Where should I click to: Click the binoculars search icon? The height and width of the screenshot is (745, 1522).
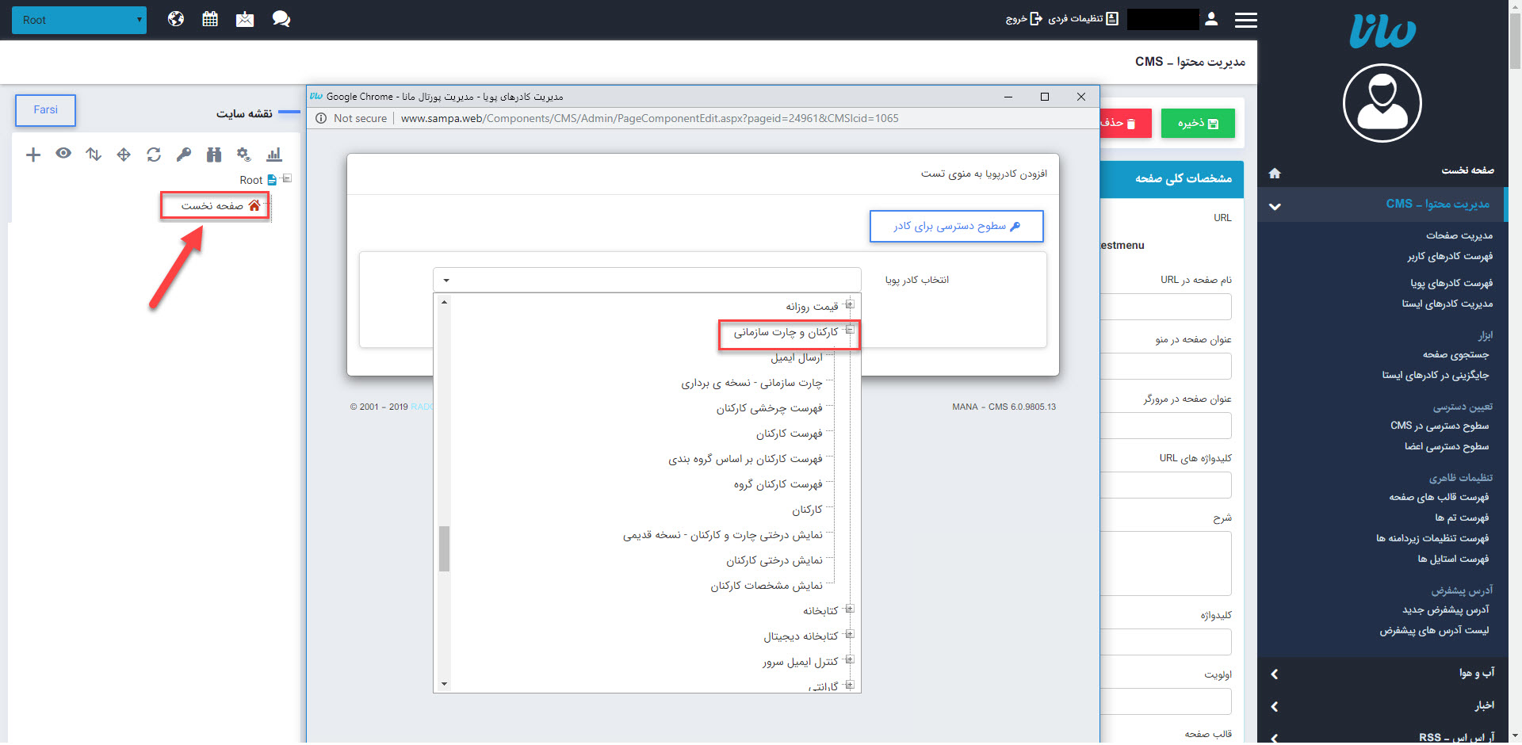(214, 155)
